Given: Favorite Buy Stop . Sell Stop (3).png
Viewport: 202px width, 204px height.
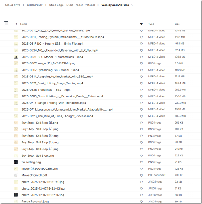Looking at the screenshot, I should click(142, 136).
